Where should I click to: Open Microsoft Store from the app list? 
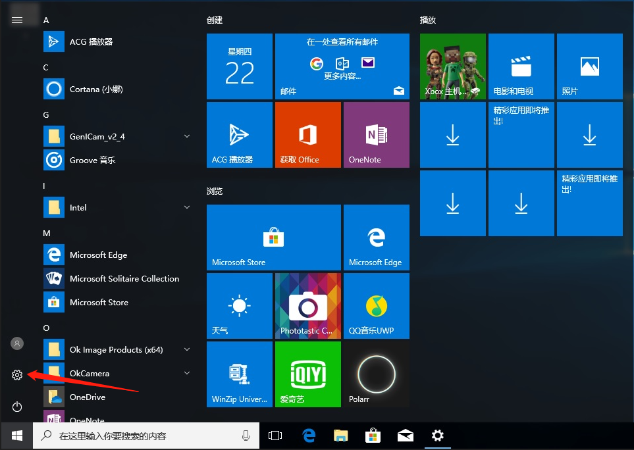click(x=117, y=302)
